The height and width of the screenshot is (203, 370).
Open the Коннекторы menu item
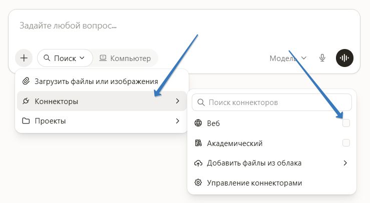(102, 101)
